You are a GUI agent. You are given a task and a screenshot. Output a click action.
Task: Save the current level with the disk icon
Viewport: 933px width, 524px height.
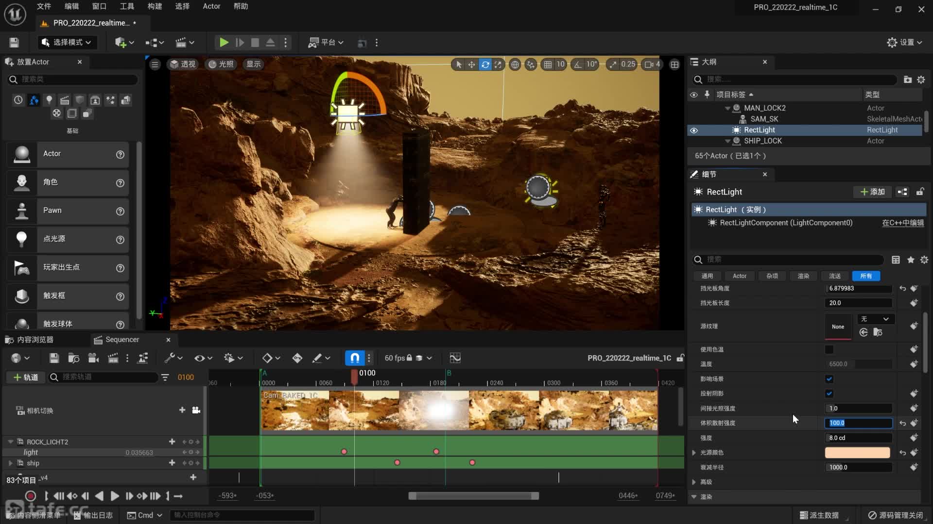(x=14, y=43)
